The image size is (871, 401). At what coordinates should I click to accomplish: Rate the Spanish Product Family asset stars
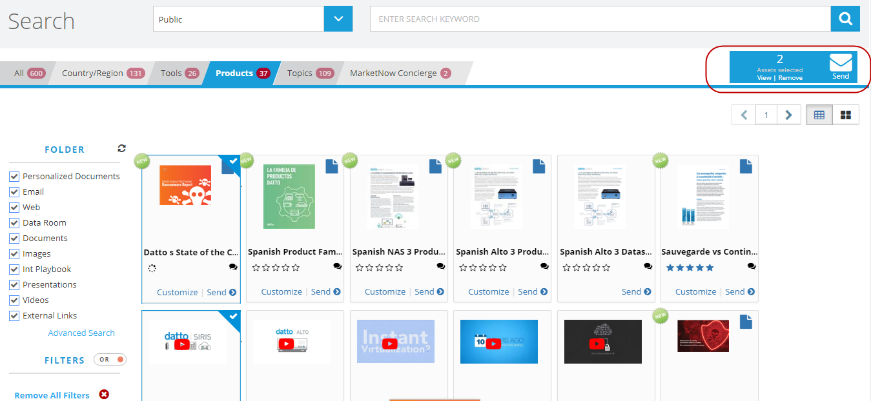pos(276,268)
